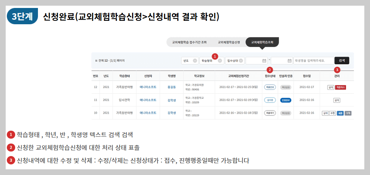Click 해당없음 badge in row 12
Image resolution: width=370 pixels, height=175 pixels.
point(286,87)
